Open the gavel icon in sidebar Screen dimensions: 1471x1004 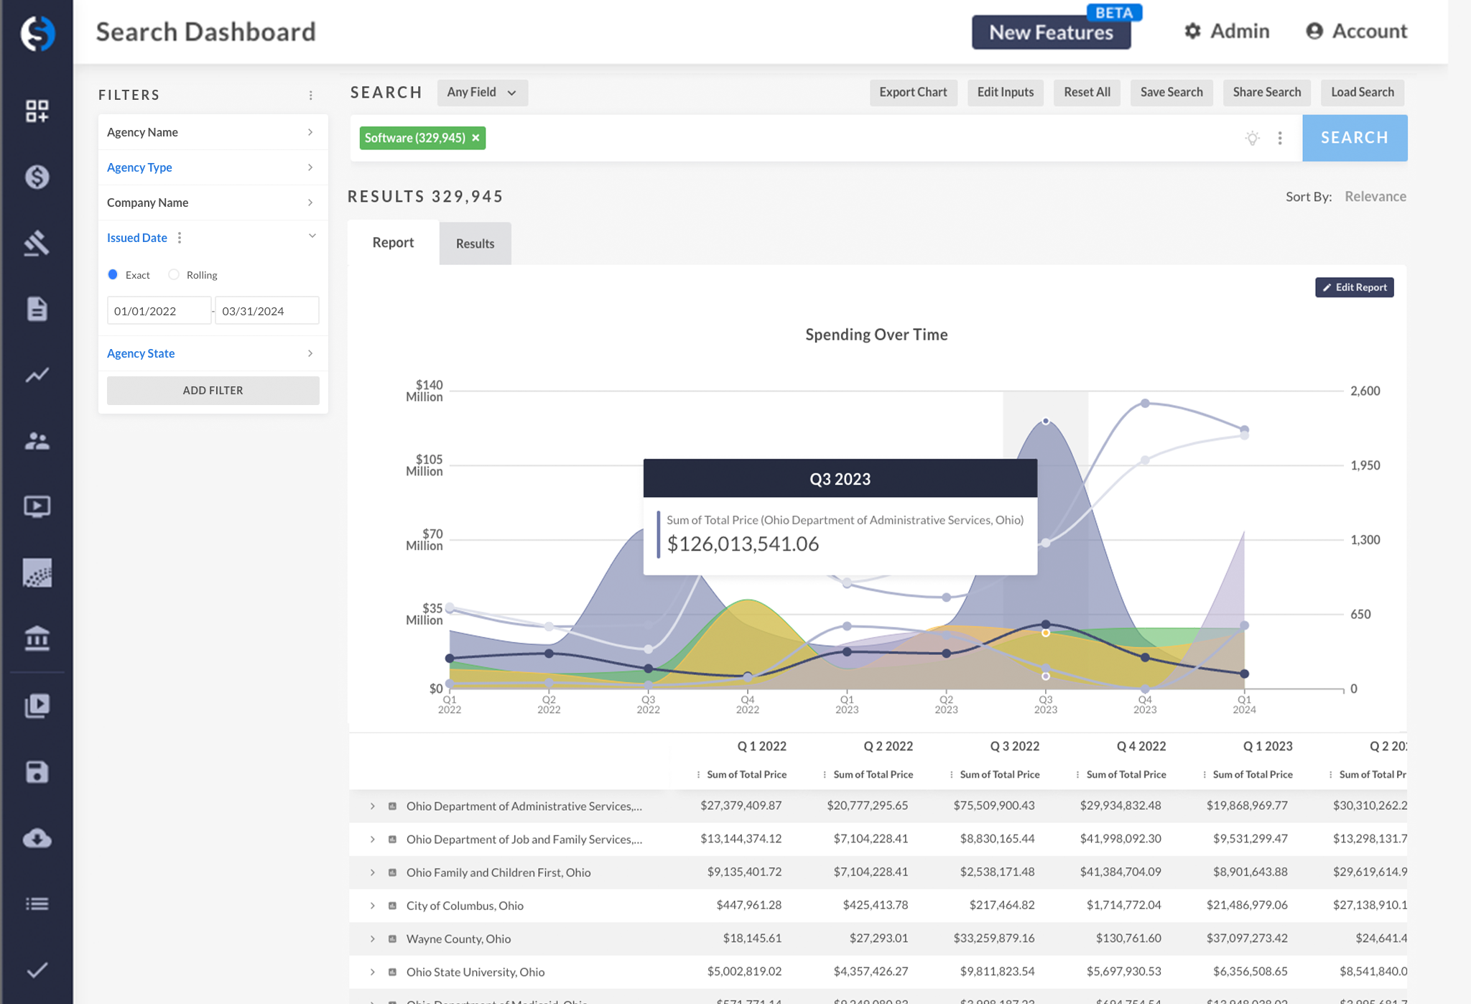tap(37, 243)
